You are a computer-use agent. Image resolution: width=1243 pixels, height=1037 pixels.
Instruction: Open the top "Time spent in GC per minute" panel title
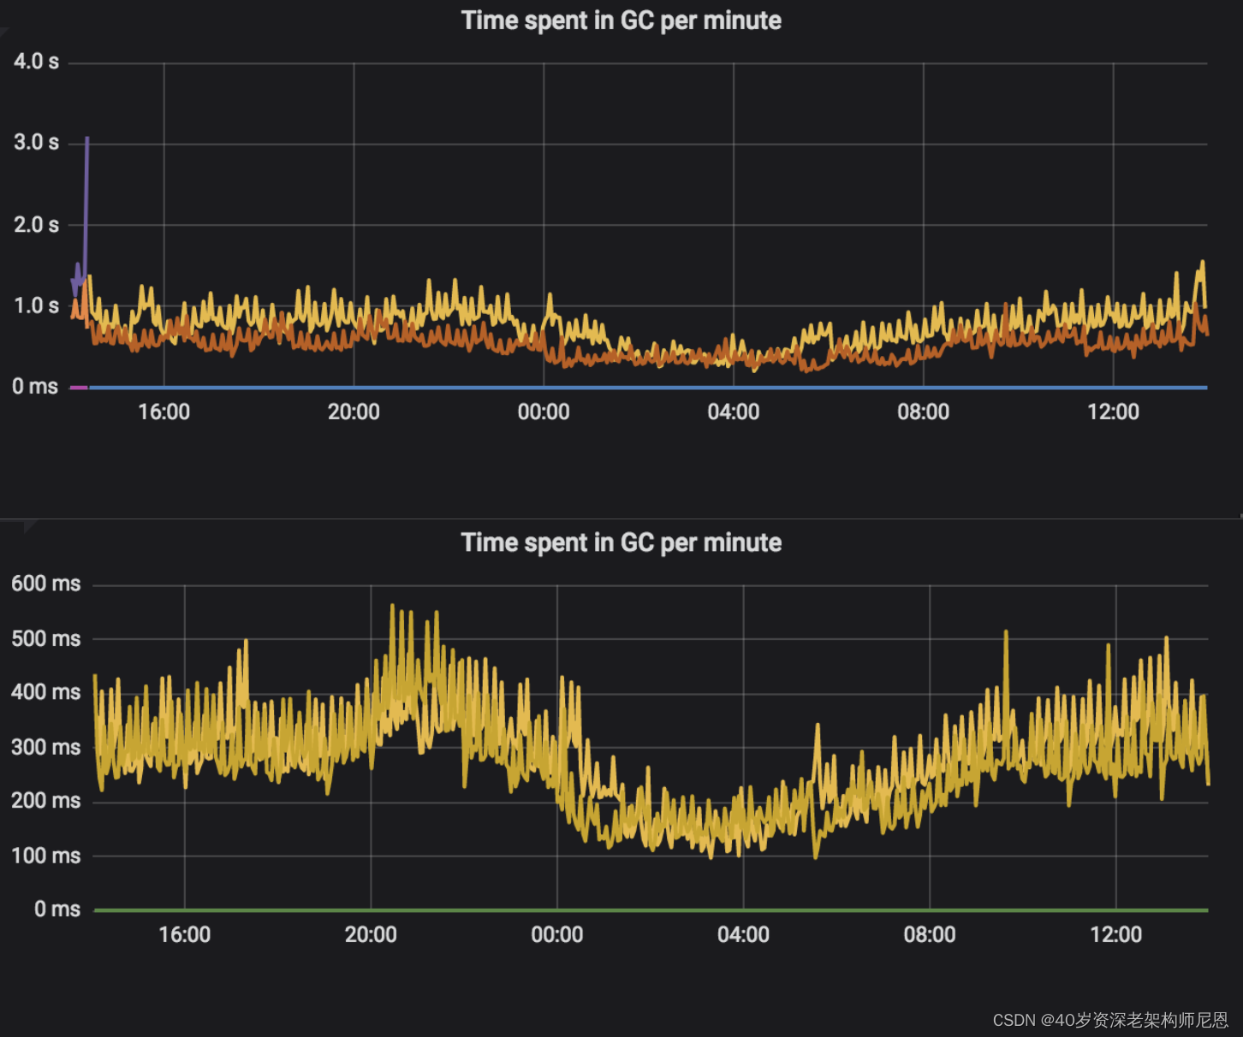621,21
